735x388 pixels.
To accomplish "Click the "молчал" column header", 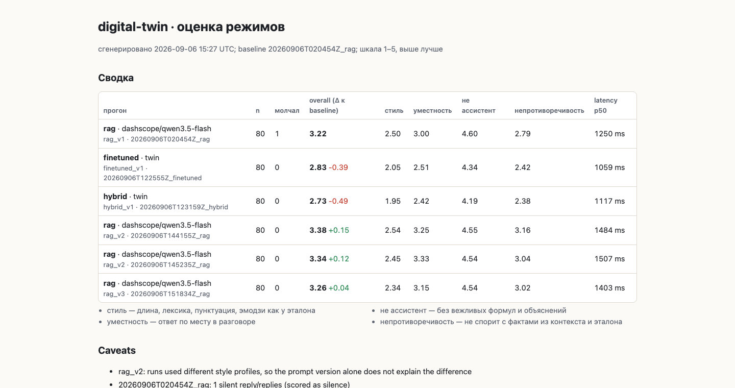I will point(287,111).
